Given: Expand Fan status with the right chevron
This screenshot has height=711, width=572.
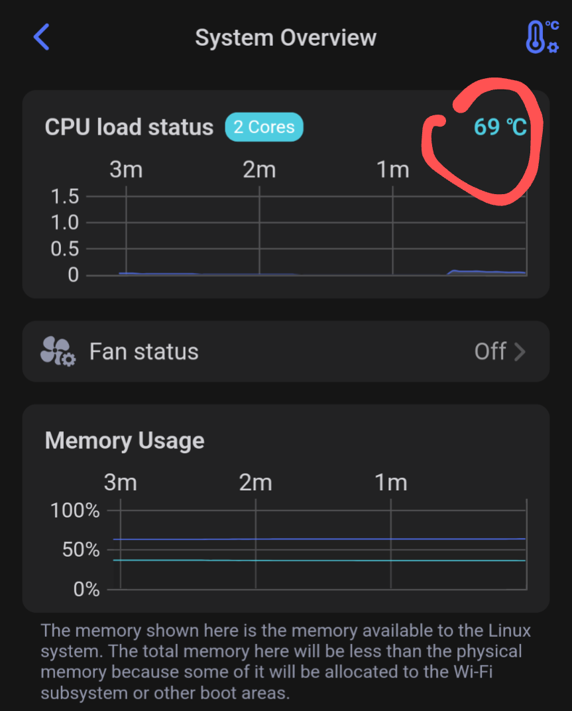Looking at the screenshot, I should pos(520,351).
